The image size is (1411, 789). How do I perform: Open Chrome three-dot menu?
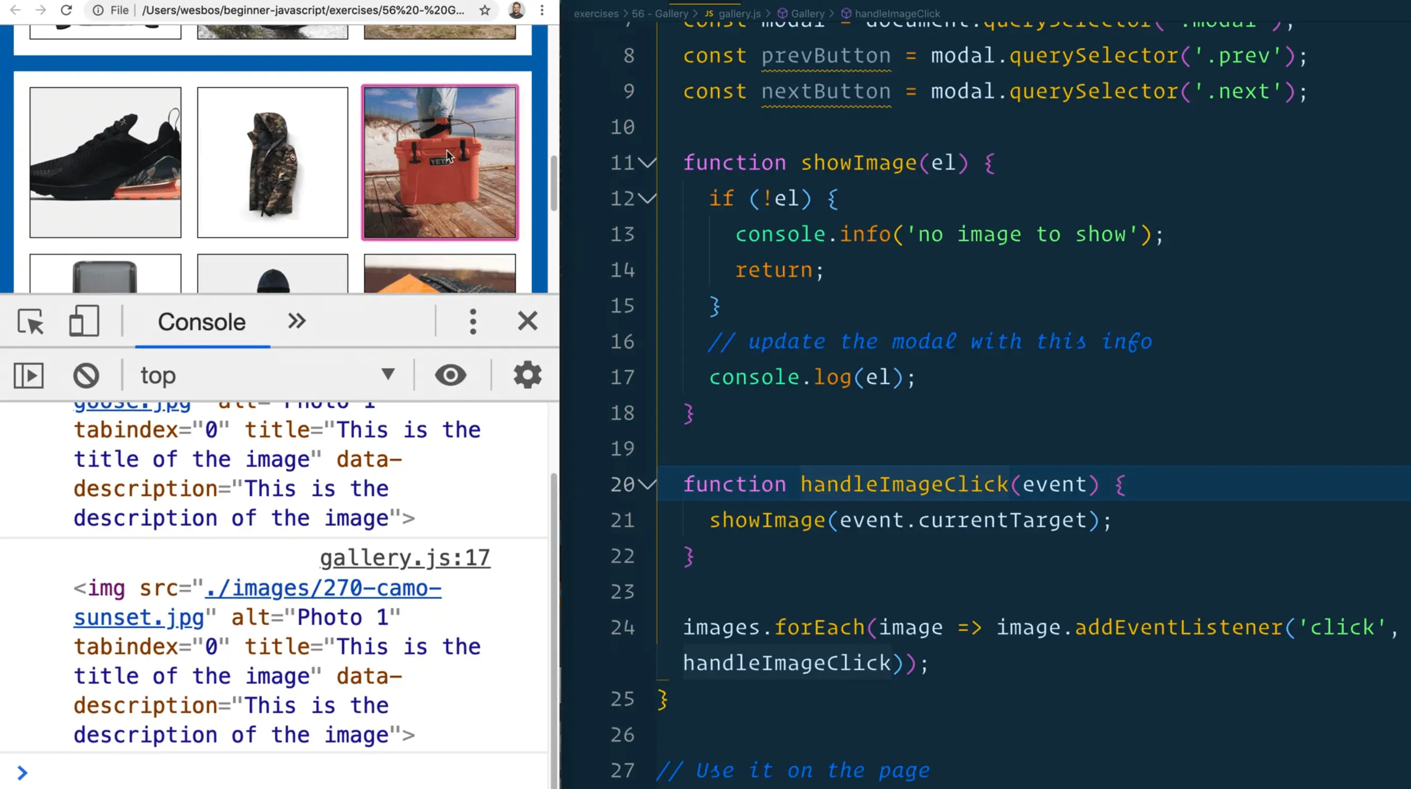click(542, 10)
